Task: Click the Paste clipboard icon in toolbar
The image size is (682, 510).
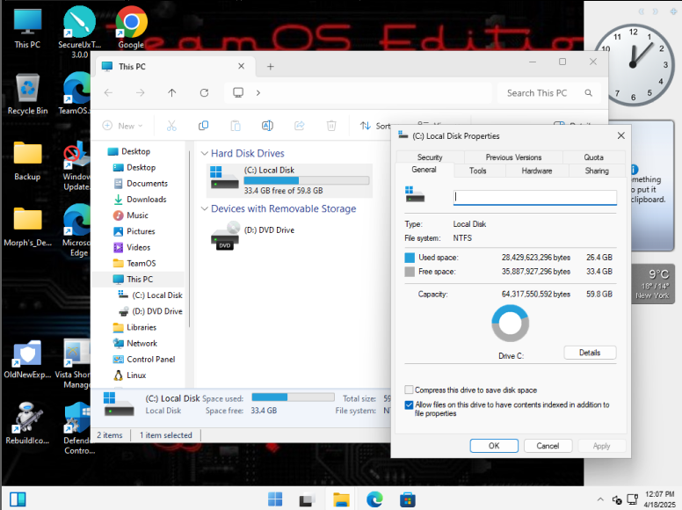Action: tap(236, 126)
